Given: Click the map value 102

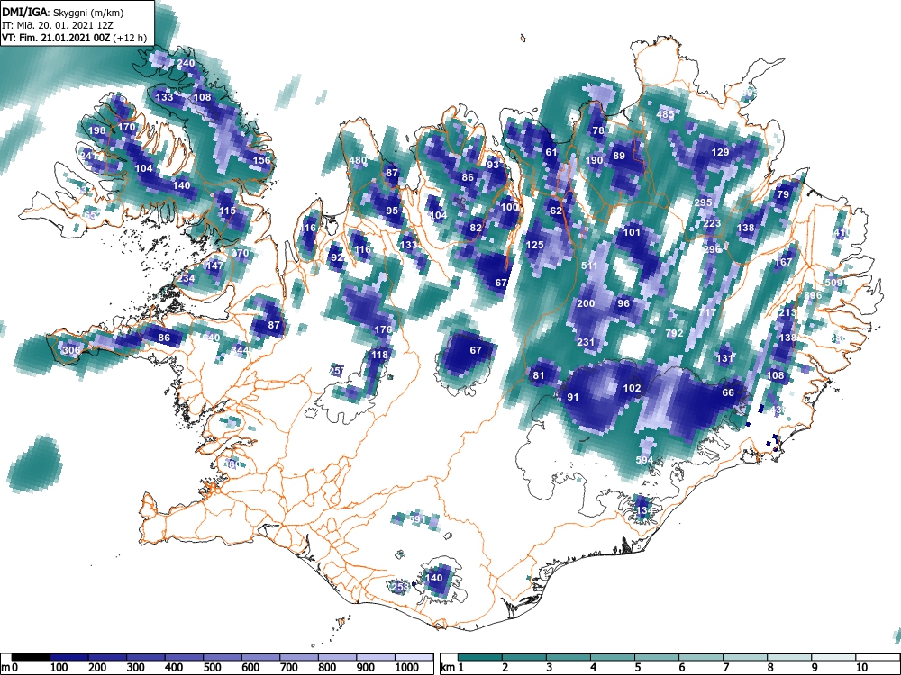Looking at the screenshot, I should (633, 388).
